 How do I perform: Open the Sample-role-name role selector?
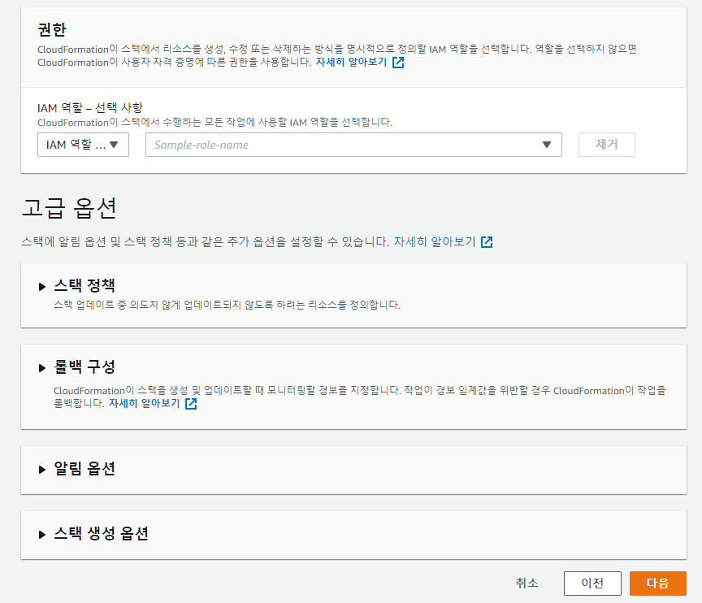tap(353, 145)
